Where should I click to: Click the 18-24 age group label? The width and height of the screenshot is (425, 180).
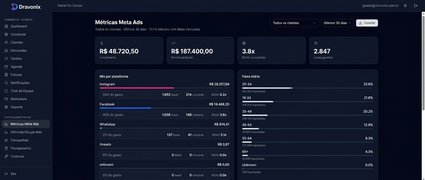coord(247,98)
